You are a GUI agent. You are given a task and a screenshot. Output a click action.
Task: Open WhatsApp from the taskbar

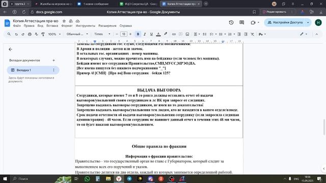pyautogui.click(x=87, y=178)
